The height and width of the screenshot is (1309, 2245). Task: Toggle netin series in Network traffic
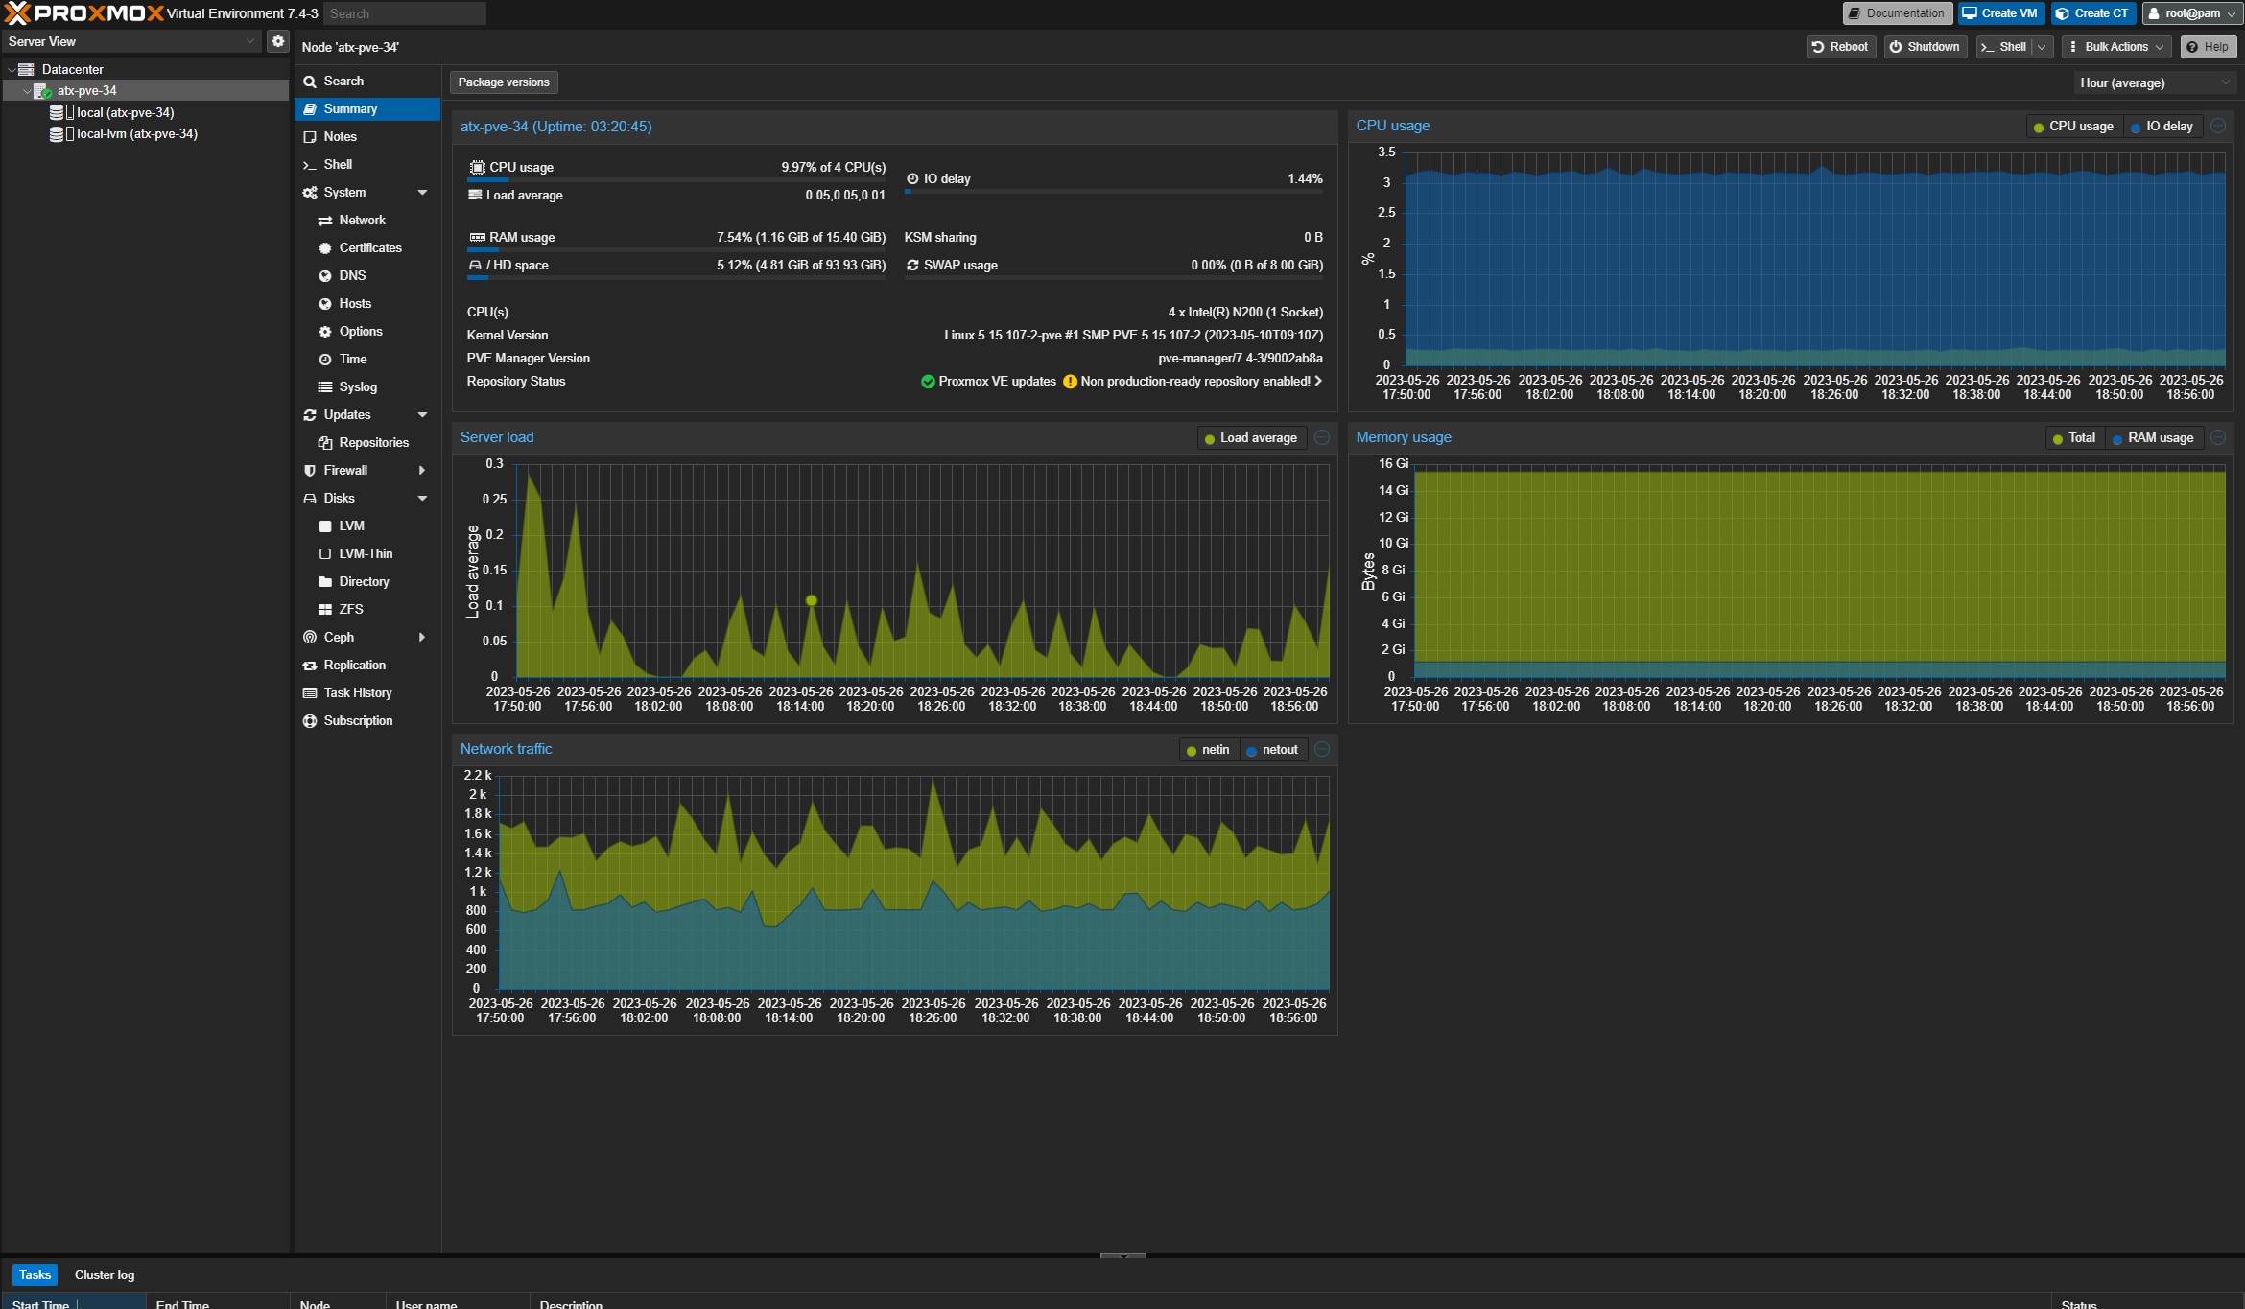(1208, 750)
